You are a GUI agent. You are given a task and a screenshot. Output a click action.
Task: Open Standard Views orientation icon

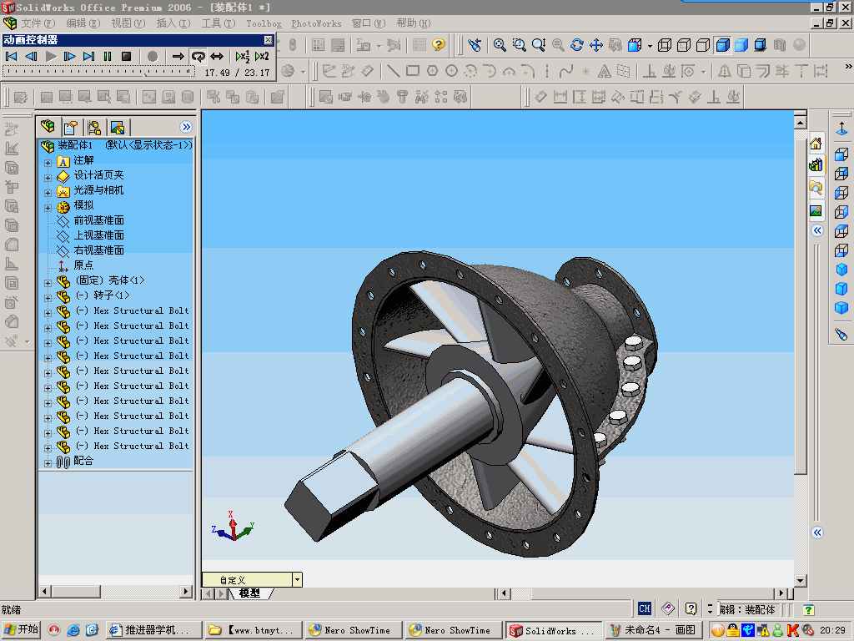click(x=635, y=45)
